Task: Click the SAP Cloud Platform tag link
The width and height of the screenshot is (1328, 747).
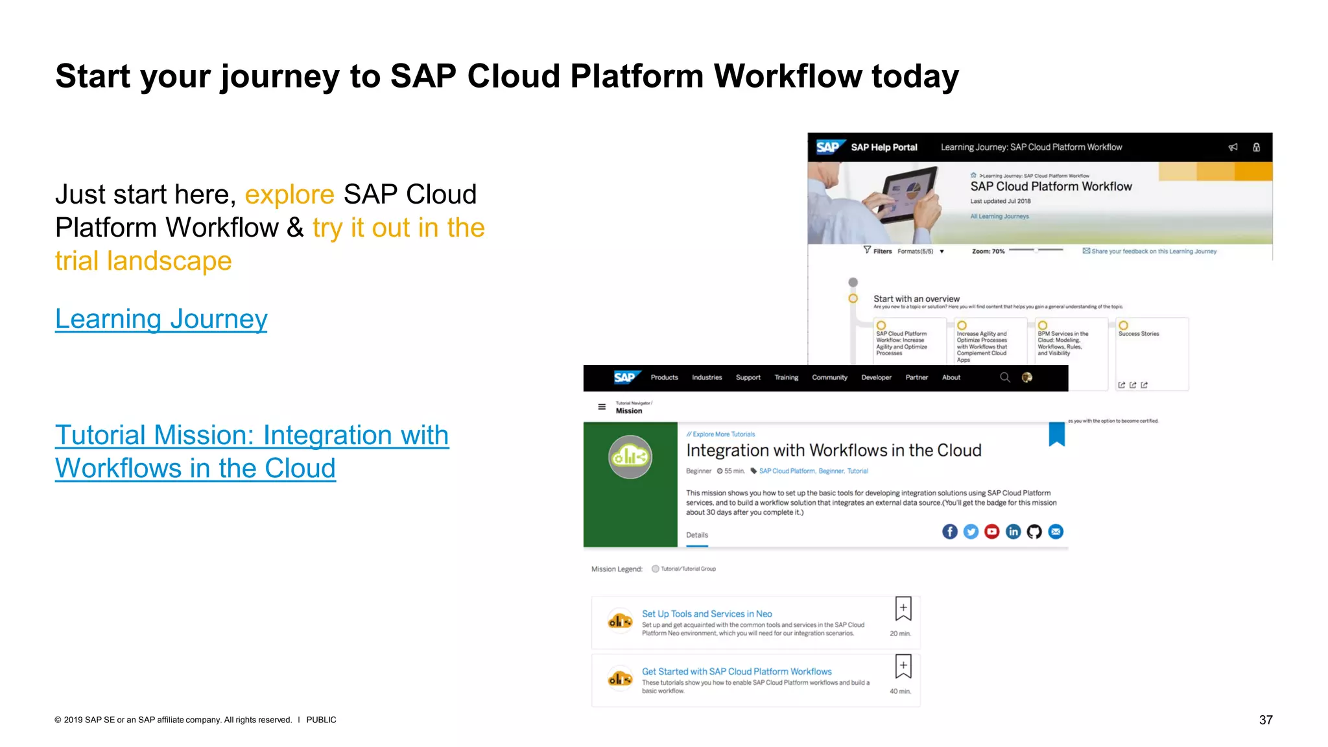Action: coord(787,471)
